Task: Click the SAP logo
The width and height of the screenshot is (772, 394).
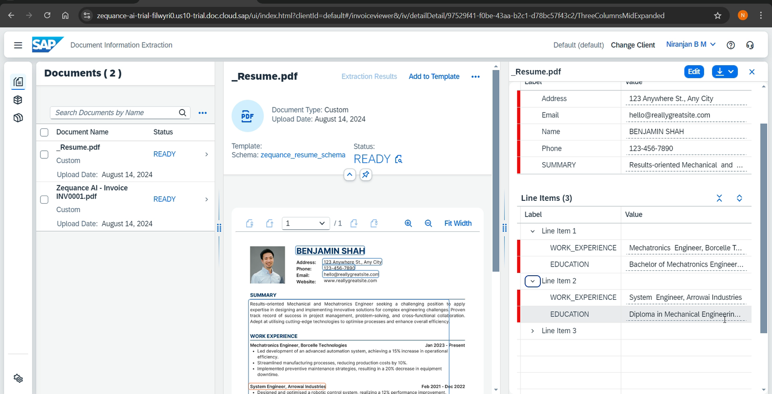Action: pyautogui.click(x=47, y=44)
